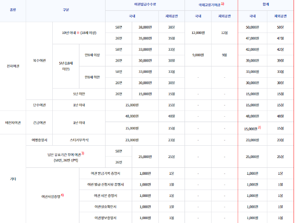The image size is (296, 223).
Task: Click '15,000원' total with footnote 2)
Action: 251,129
